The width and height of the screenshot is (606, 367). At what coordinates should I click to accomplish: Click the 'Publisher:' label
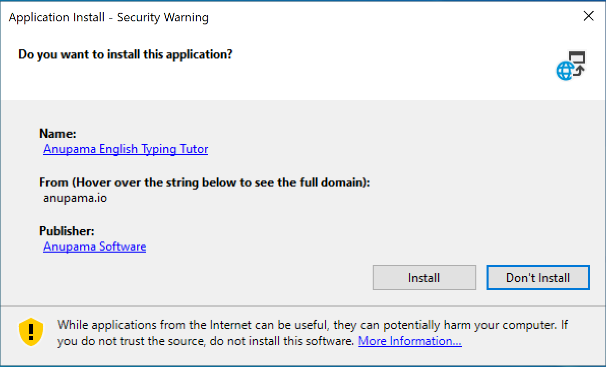tap(67, 231)
